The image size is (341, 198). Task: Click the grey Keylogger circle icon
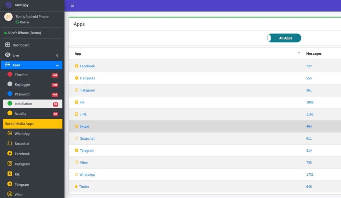[10, 84]
